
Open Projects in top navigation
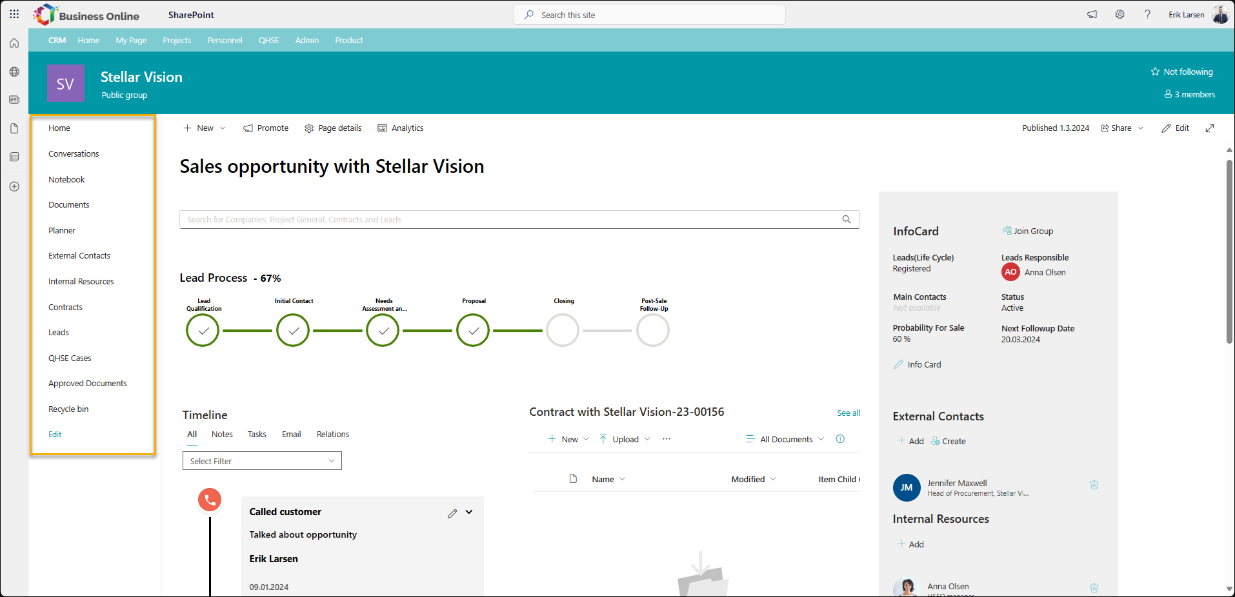click(177, 40)
